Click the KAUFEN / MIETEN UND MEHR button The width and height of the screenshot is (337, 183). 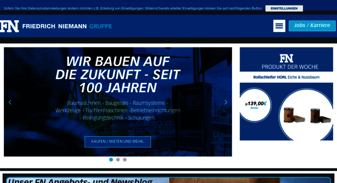click(x=118, y=141)
